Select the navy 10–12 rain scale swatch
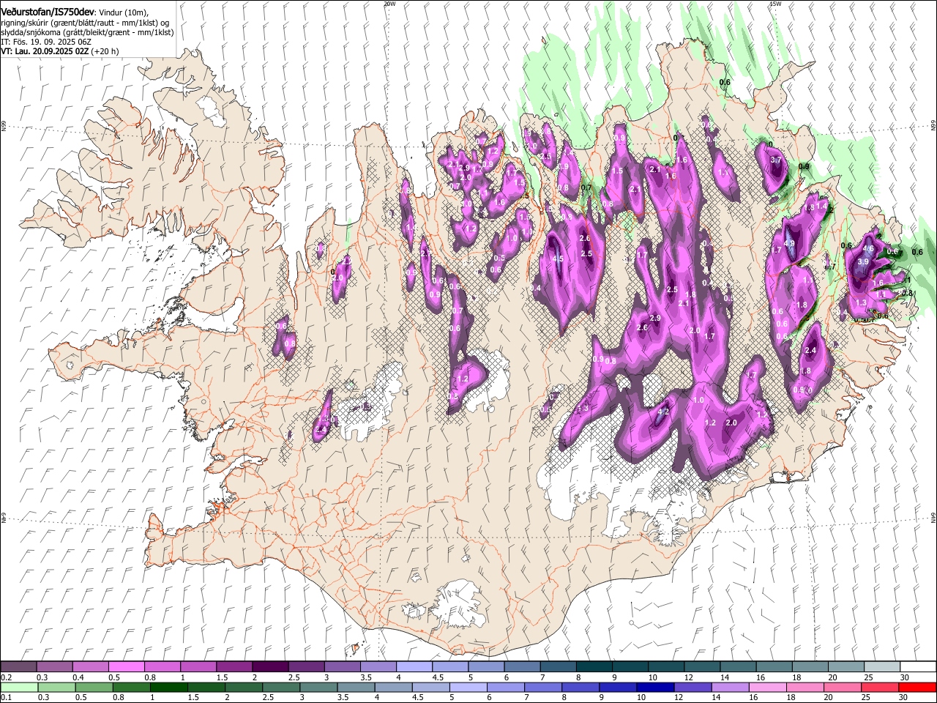The image size is (937, 703). (656, 687)
